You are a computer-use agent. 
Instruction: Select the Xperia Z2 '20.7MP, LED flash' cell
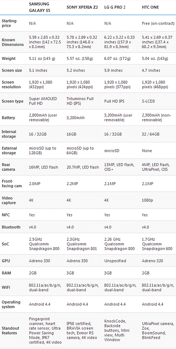[x=83, y=167]
